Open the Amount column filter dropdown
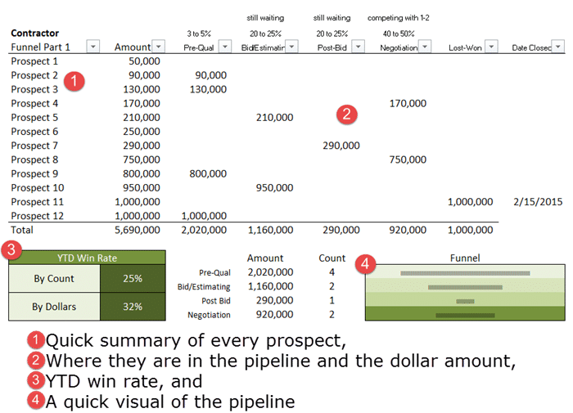The width and height of the screenshot is (573, 413). [x=158, y=47]
